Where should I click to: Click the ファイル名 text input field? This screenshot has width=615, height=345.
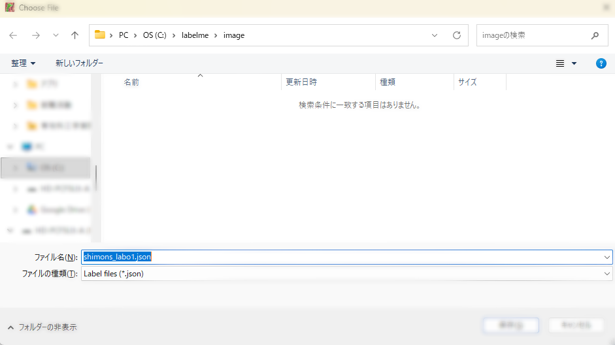(x=340, y=257)
